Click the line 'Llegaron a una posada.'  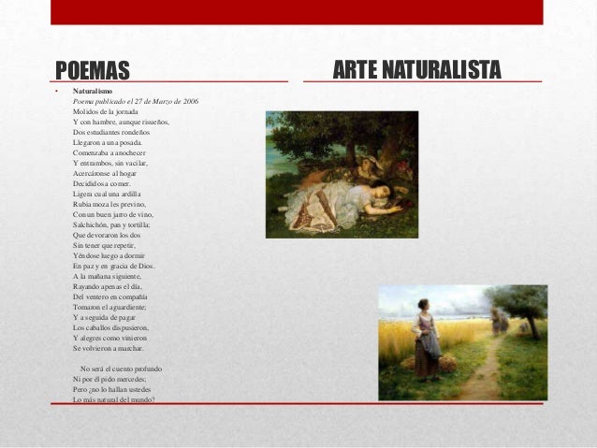point(108,142)
